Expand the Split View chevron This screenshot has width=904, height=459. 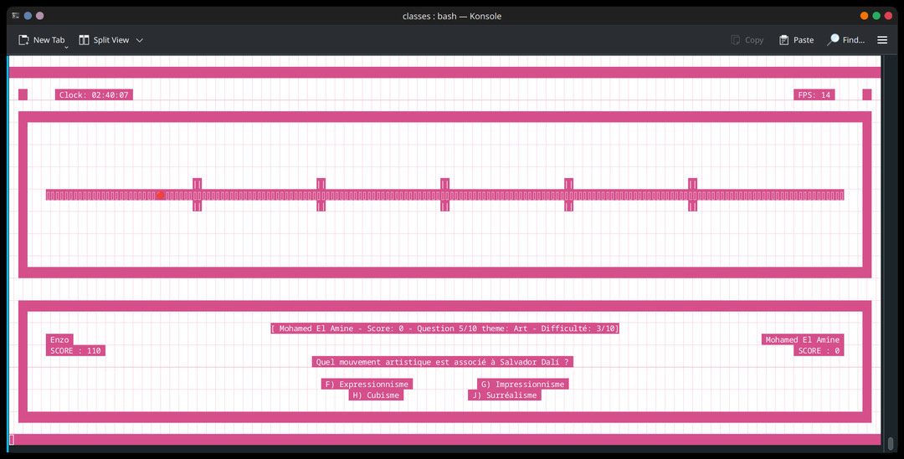pos(140,40)
